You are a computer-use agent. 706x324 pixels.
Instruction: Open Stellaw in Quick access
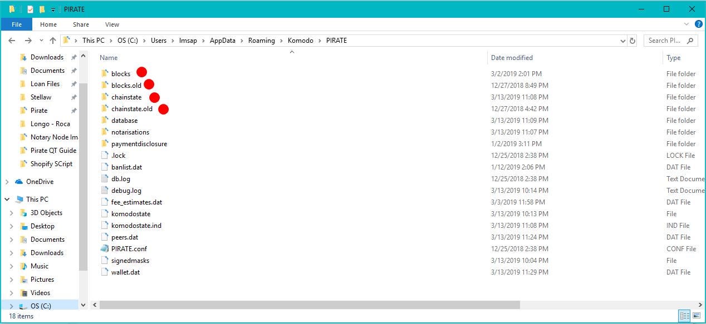coord(41,97)
